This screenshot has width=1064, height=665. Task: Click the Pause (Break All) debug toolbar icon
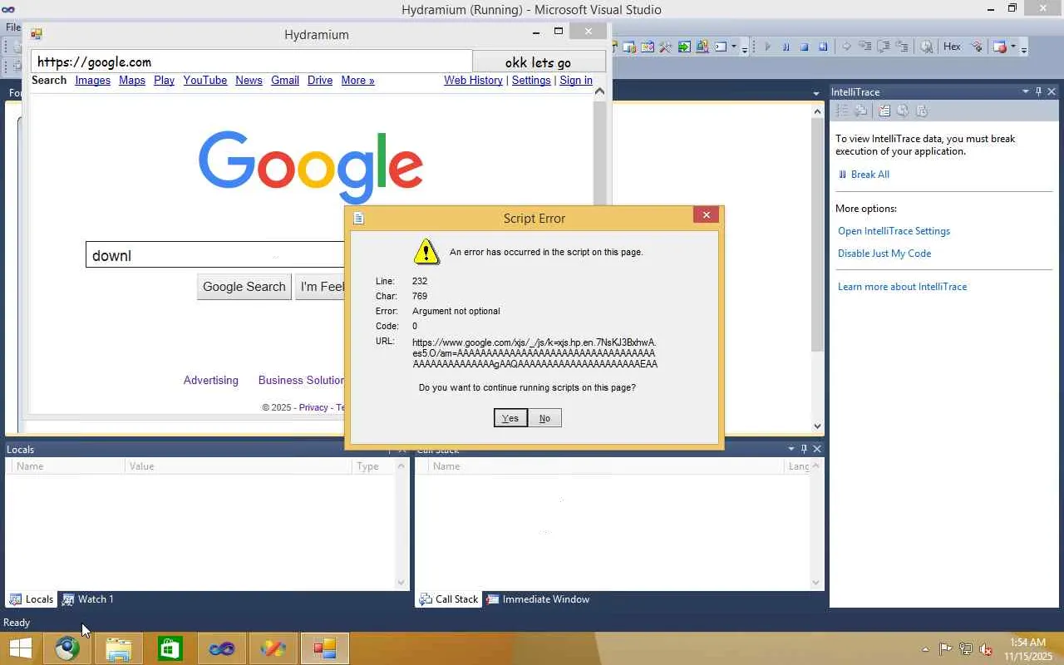pos(786,47)
